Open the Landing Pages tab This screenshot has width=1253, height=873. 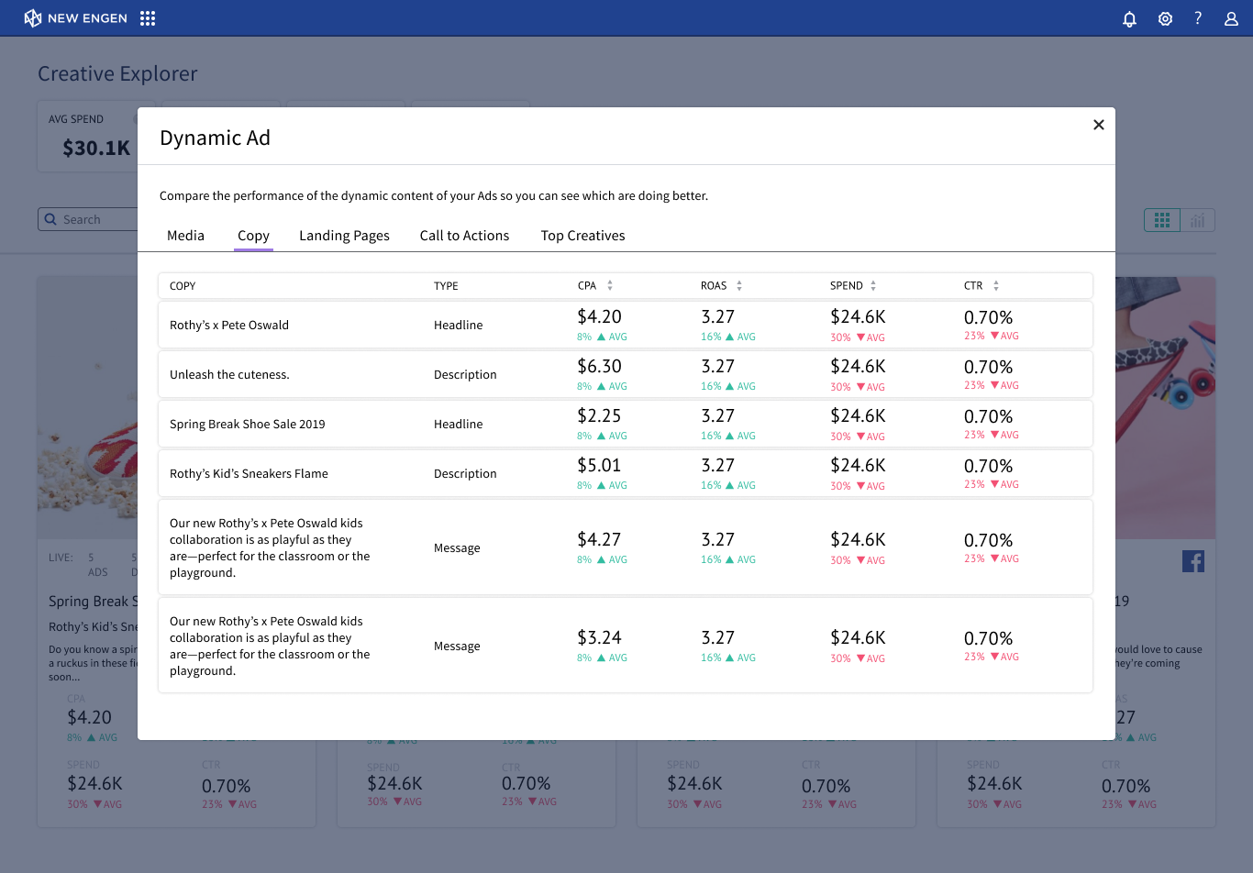[344, 236]
